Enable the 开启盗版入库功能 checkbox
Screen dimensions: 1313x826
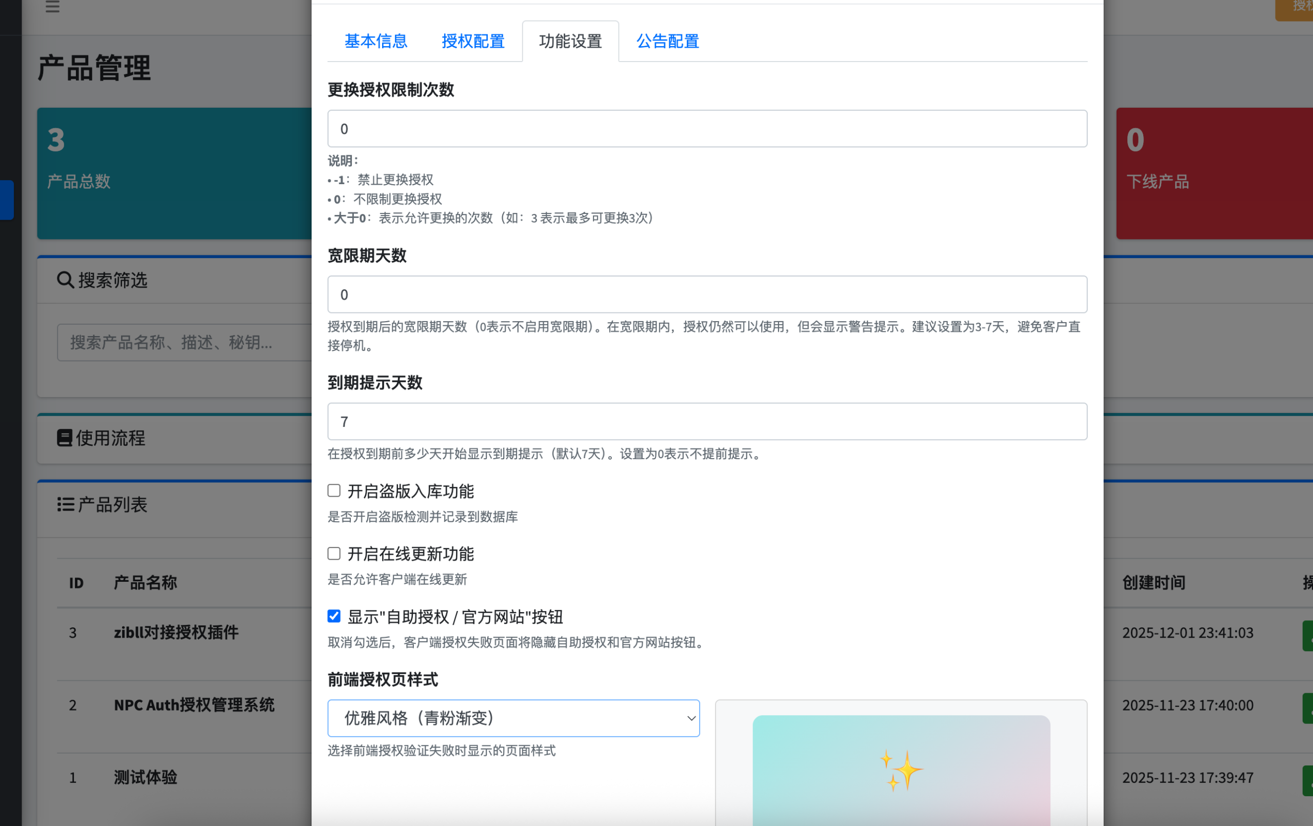pos(334,490)
